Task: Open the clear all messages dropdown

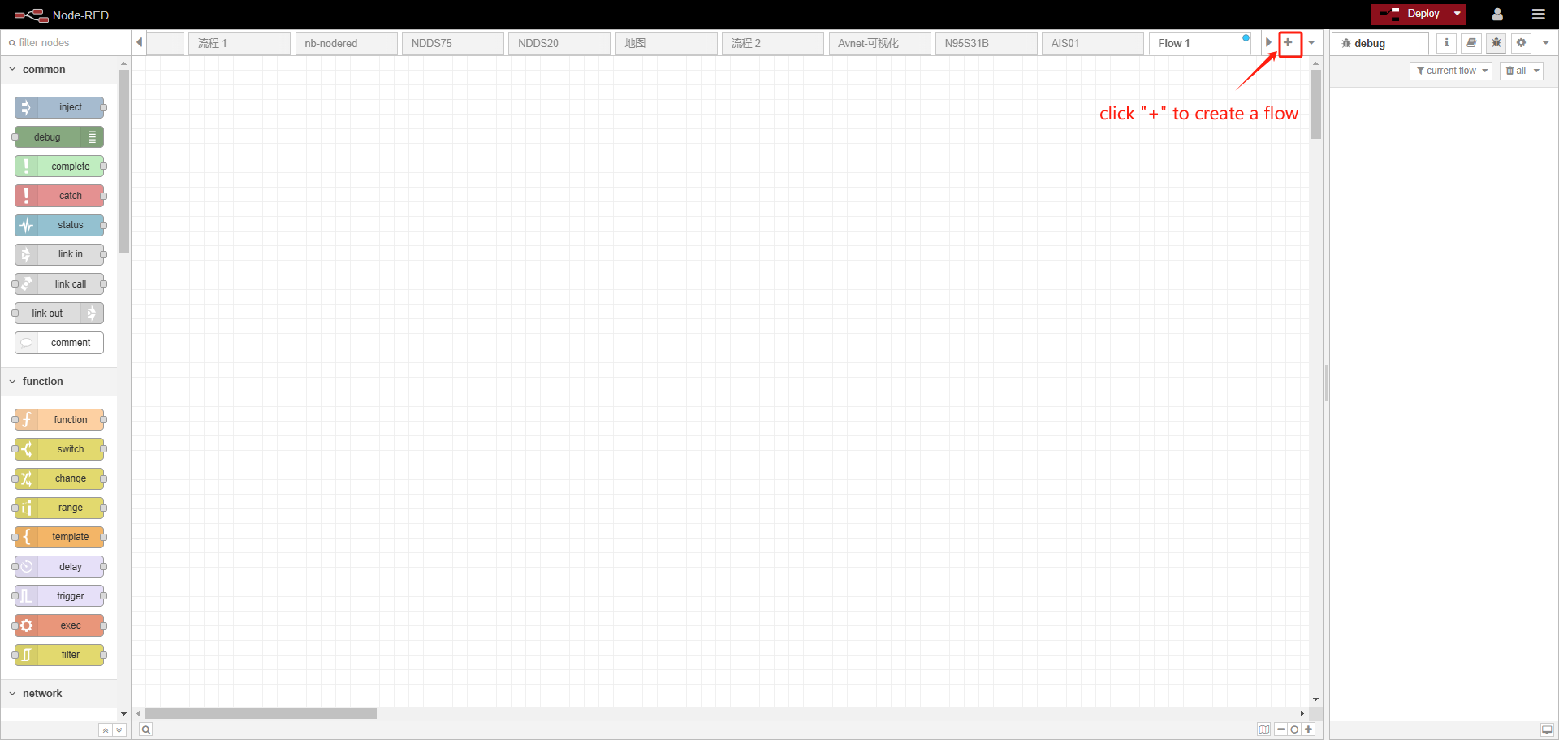Action: coord(1521,71)
